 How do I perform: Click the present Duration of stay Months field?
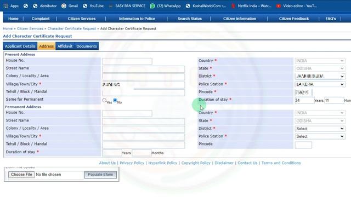point(334,101)
